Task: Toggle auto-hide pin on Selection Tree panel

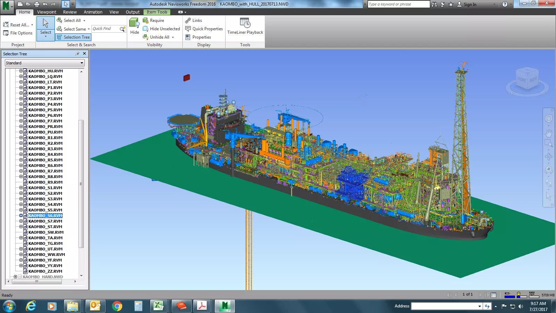Action: [x=77, y=54]
